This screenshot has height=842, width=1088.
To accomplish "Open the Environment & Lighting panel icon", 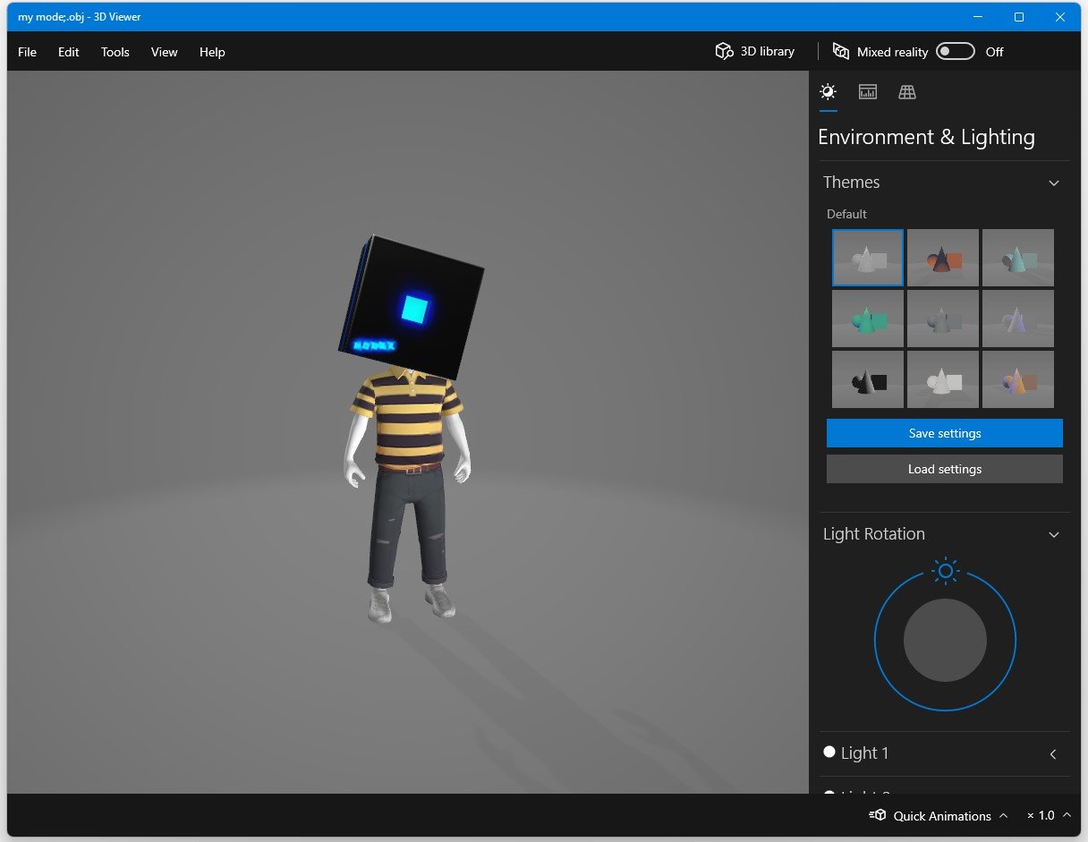I will click(828, 91).
